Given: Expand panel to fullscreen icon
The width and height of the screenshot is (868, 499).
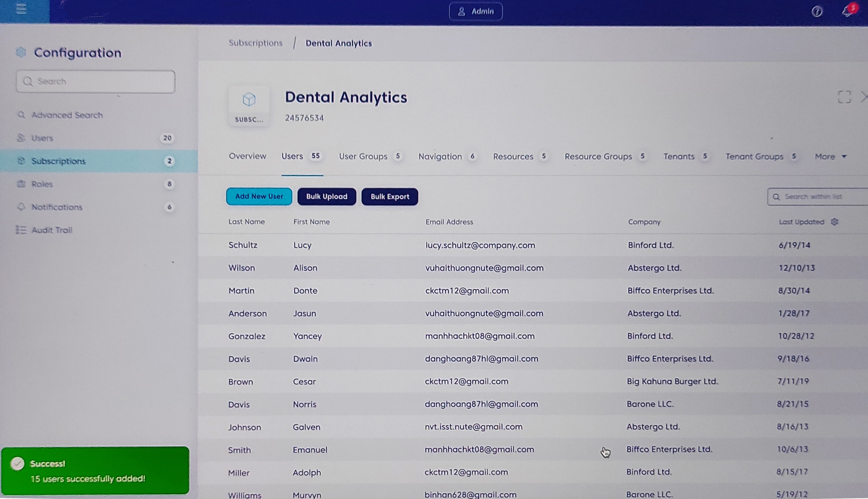Looking at the screenshot, I should point(844,97).
